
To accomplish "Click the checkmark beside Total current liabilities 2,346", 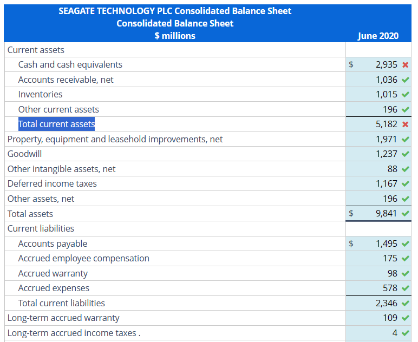I will coord(405,304).
